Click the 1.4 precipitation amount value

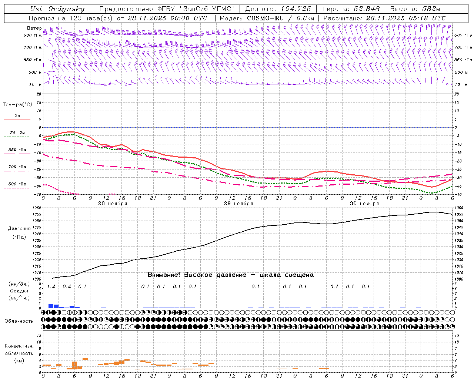pos(51,286)
